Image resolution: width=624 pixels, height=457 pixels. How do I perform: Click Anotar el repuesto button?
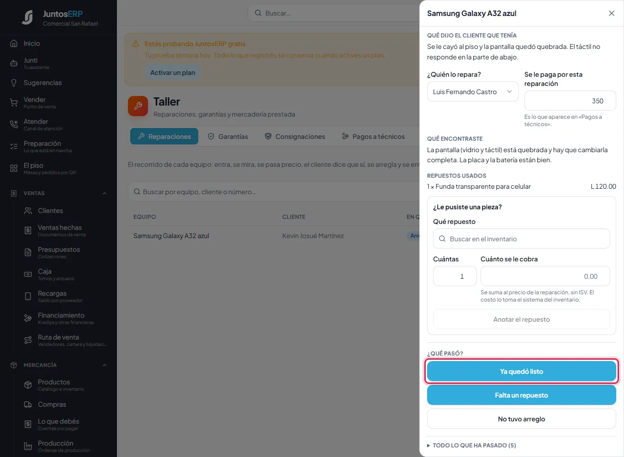click(x=522, y=319)
